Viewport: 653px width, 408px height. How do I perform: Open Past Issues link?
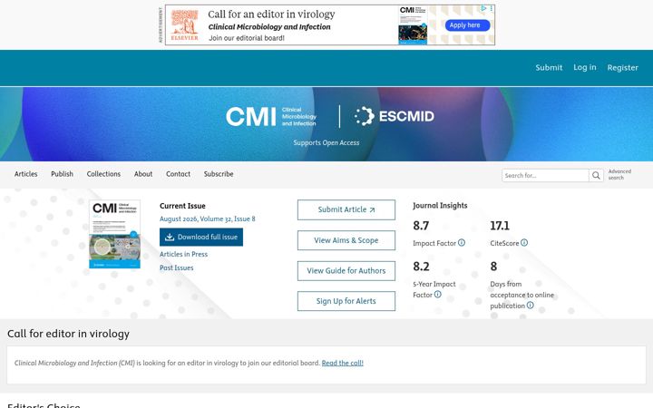[x=177, y=267]
